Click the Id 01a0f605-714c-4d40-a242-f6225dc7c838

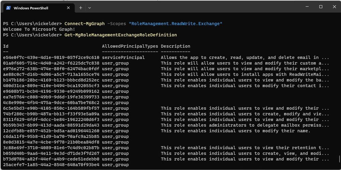(51, 63)
